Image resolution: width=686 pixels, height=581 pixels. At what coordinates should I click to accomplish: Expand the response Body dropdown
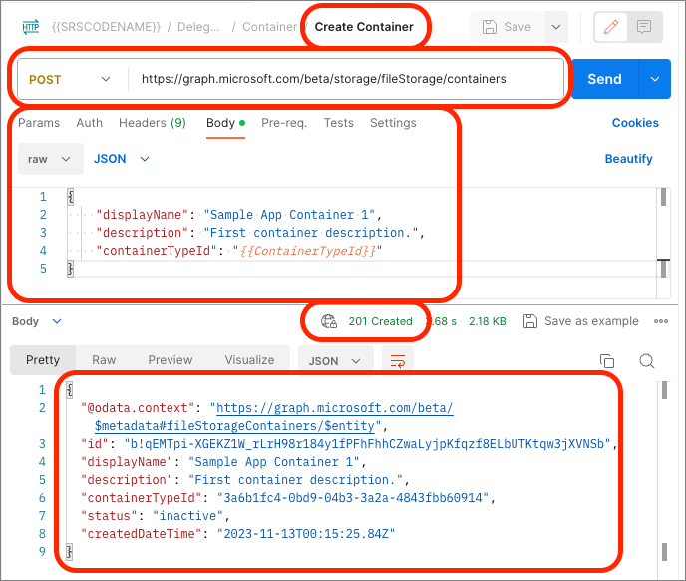coord(37,321)
